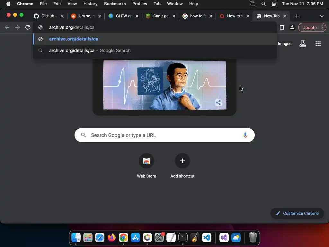This screenshot has width=329, height=247.
Task: Open App Store from the Dock
Action: [135, 238]
